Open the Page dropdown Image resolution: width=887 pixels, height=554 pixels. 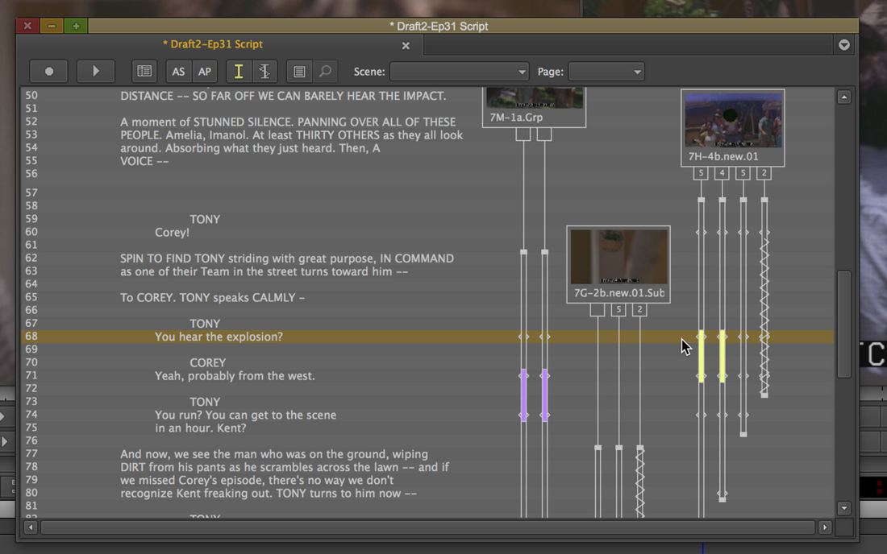(x=606, y=71)
